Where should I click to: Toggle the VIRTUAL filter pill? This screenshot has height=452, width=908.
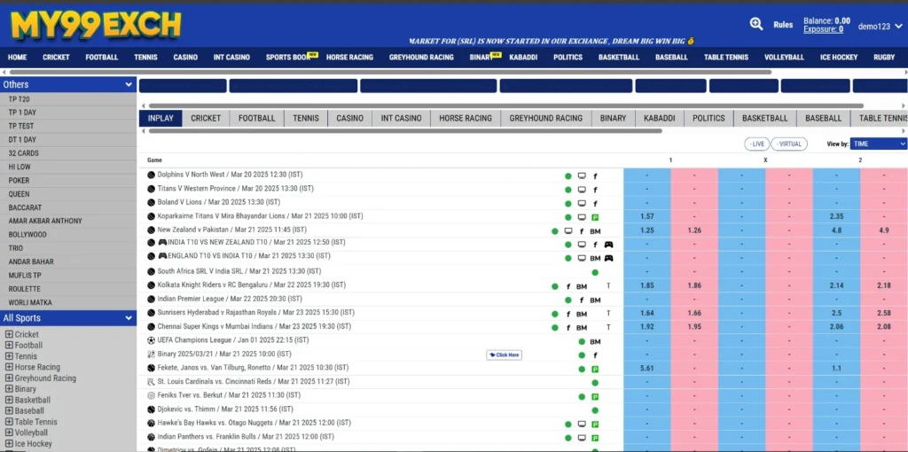(789, 144)
